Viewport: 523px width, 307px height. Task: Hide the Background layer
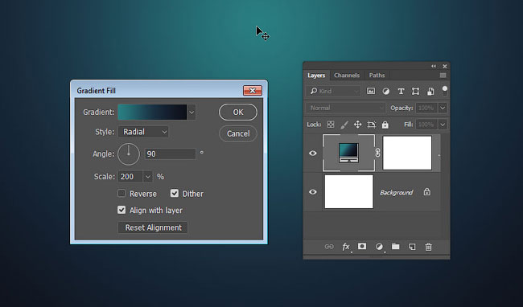coord(312,192)
